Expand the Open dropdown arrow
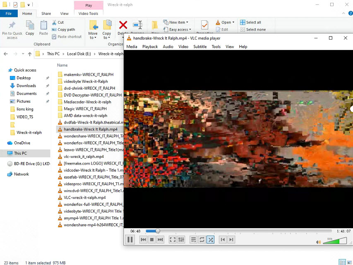This screenshot has height=265, width=353. point(233,22)
